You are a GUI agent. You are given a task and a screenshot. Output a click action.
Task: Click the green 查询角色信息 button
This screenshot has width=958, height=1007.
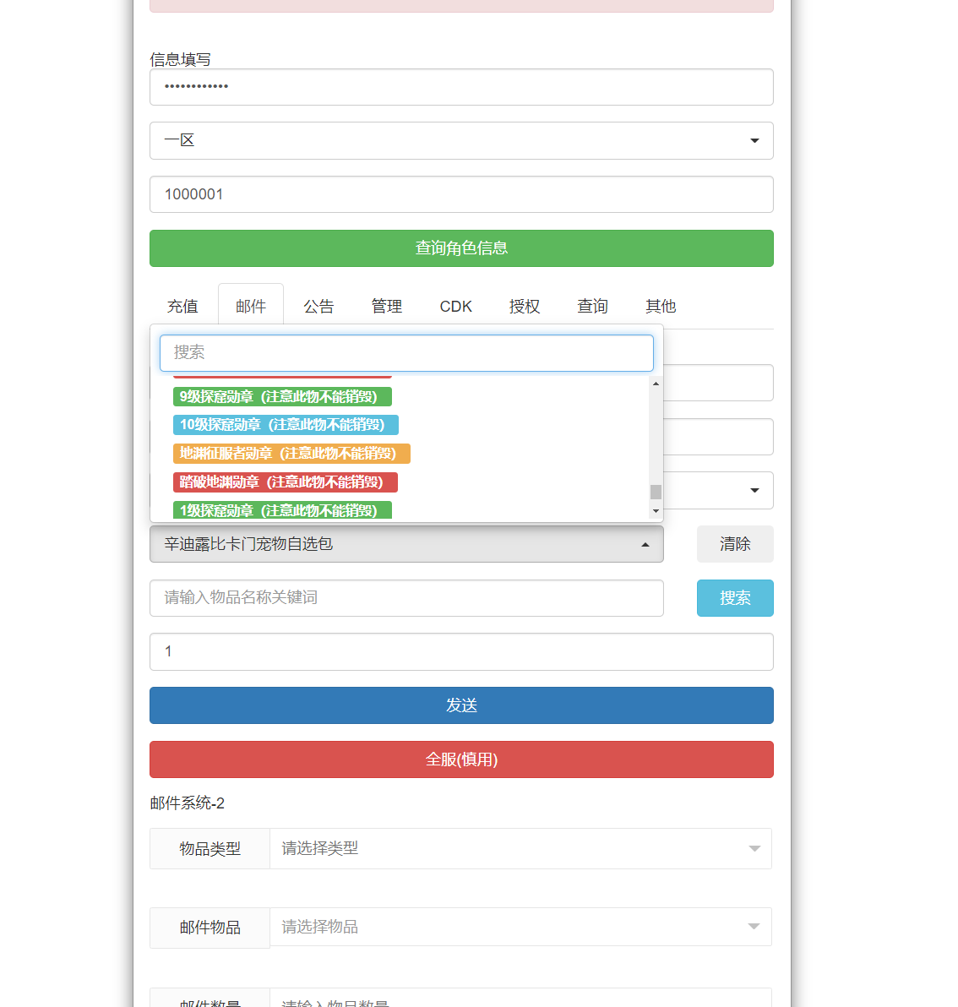coord(461,248)
